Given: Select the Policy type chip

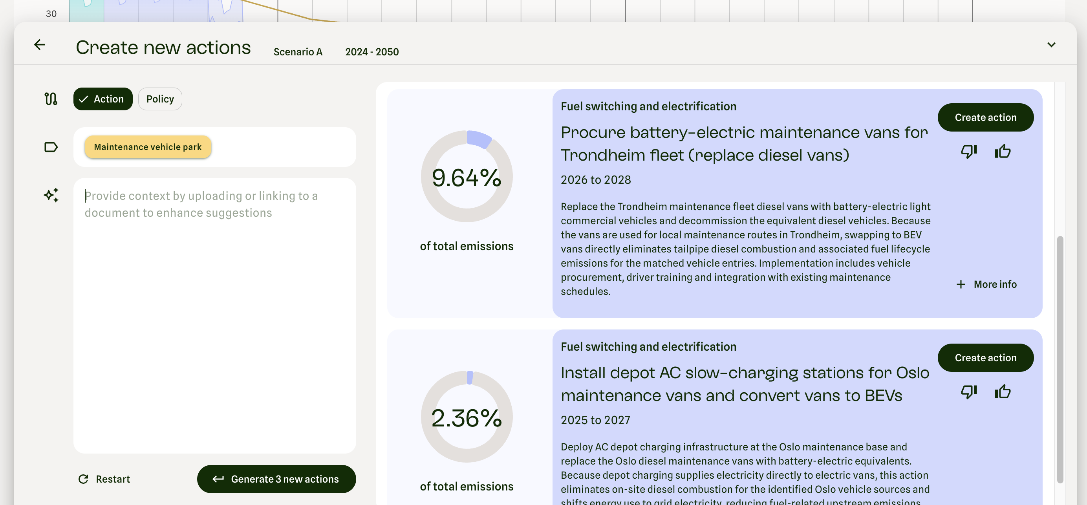Looking at the screenshot, I should pyautogui.click(x=160, y=99).
